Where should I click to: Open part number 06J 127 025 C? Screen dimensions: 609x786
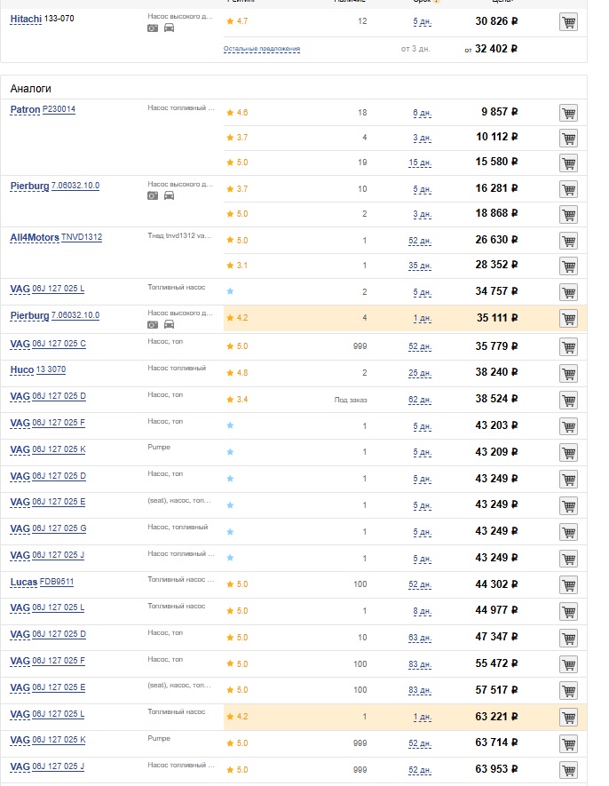point(59,344)
